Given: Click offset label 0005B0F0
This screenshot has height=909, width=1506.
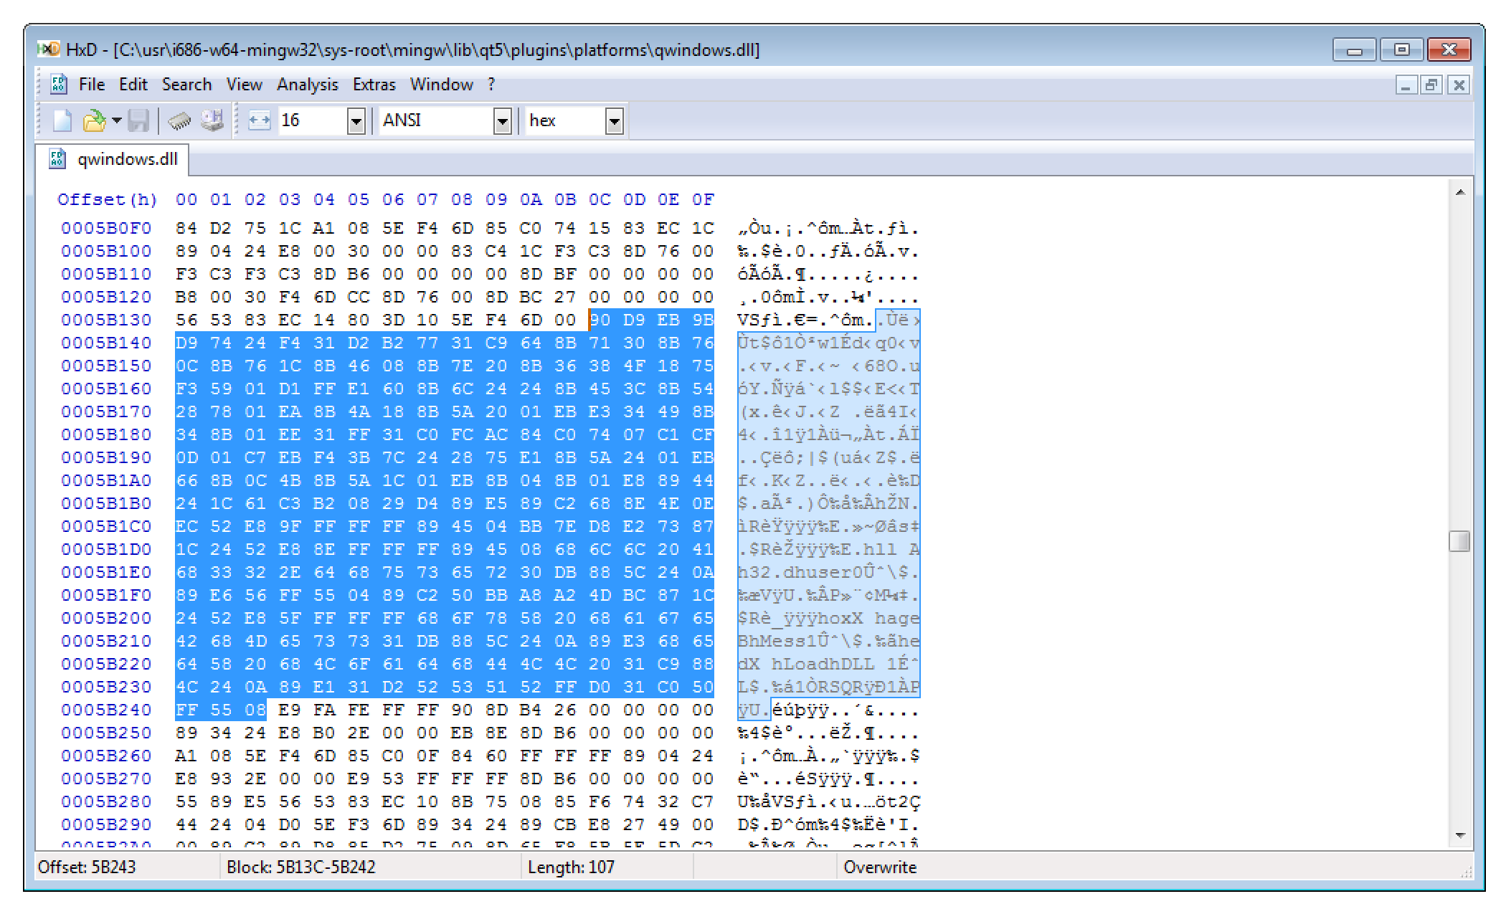Looking at the screenshot, I should coord(106,229).
